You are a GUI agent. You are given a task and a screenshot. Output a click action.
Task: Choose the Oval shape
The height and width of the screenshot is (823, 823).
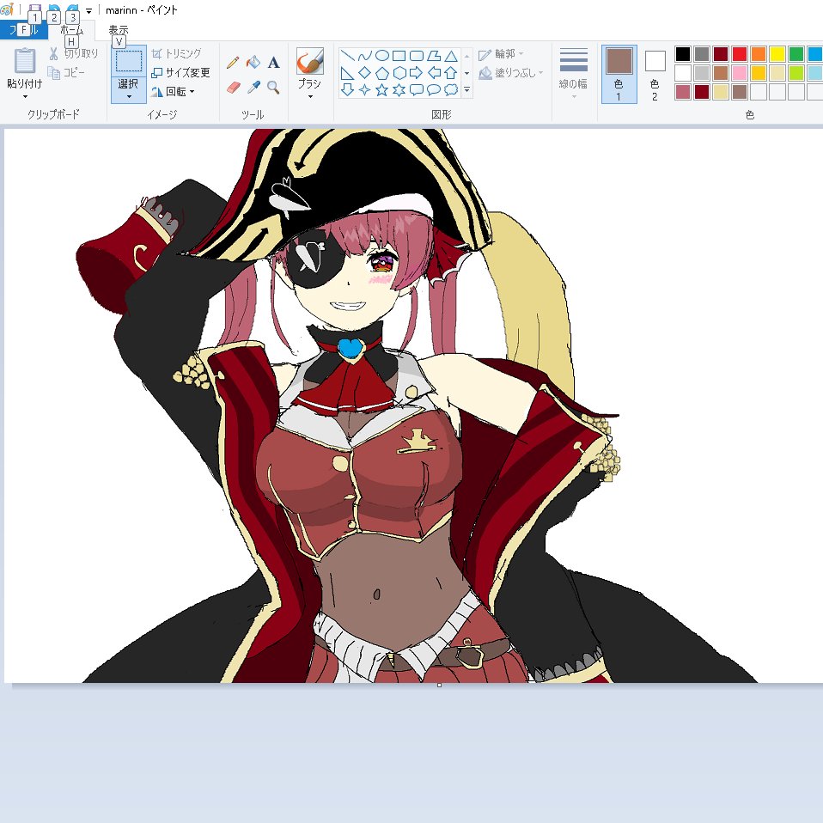(382, 56)
